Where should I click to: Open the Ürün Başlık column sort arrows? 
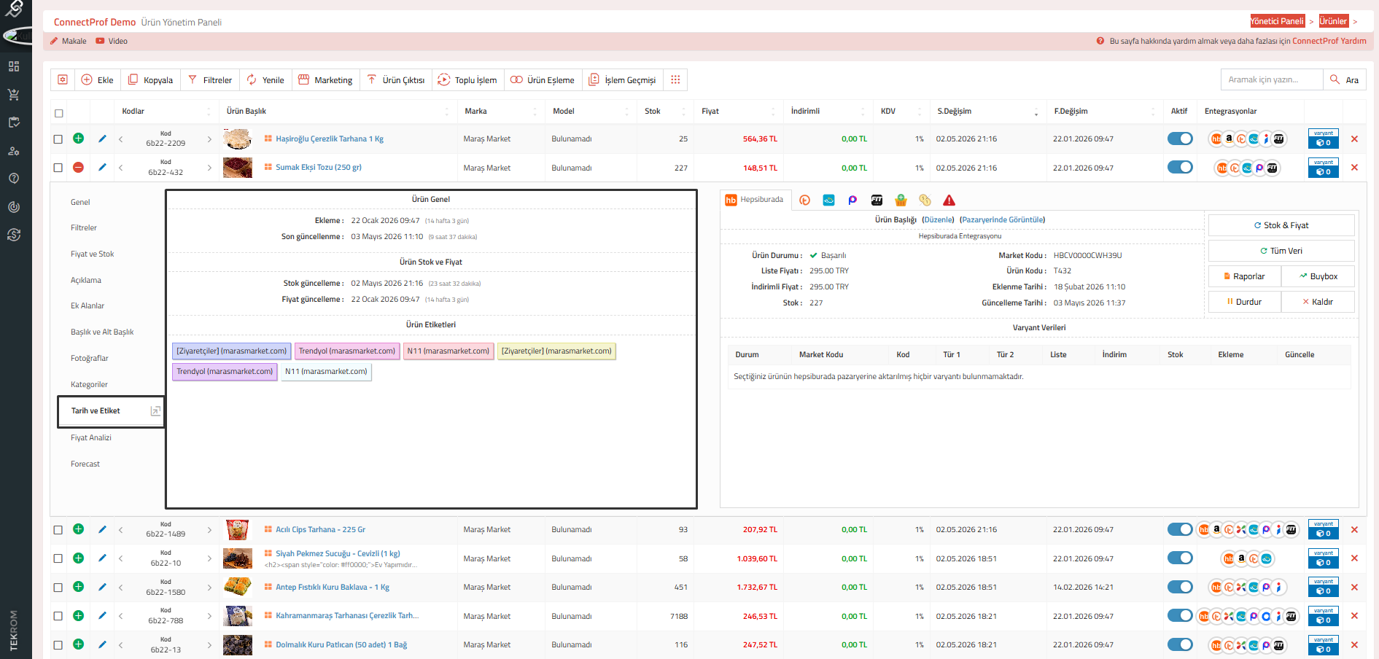tap(447, 112)
